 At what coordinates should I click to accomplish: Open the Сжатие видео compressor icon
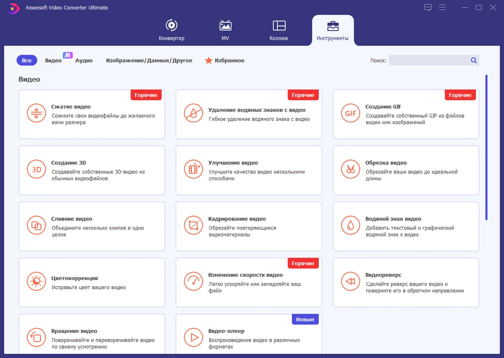[x=36, y=113]
